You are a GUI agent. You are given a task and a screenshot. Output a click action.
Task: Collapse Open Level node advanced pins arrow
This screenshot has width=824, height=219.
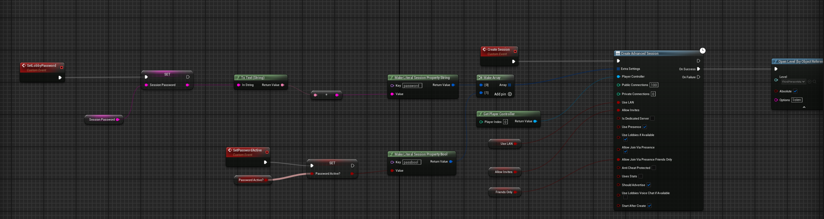pyautogui.click(x=804, y=107)
